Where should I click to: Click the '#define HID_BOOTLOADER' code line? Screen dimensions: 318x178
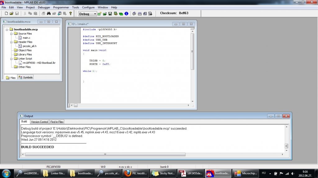pyautogui.click(x=101, y=36)
